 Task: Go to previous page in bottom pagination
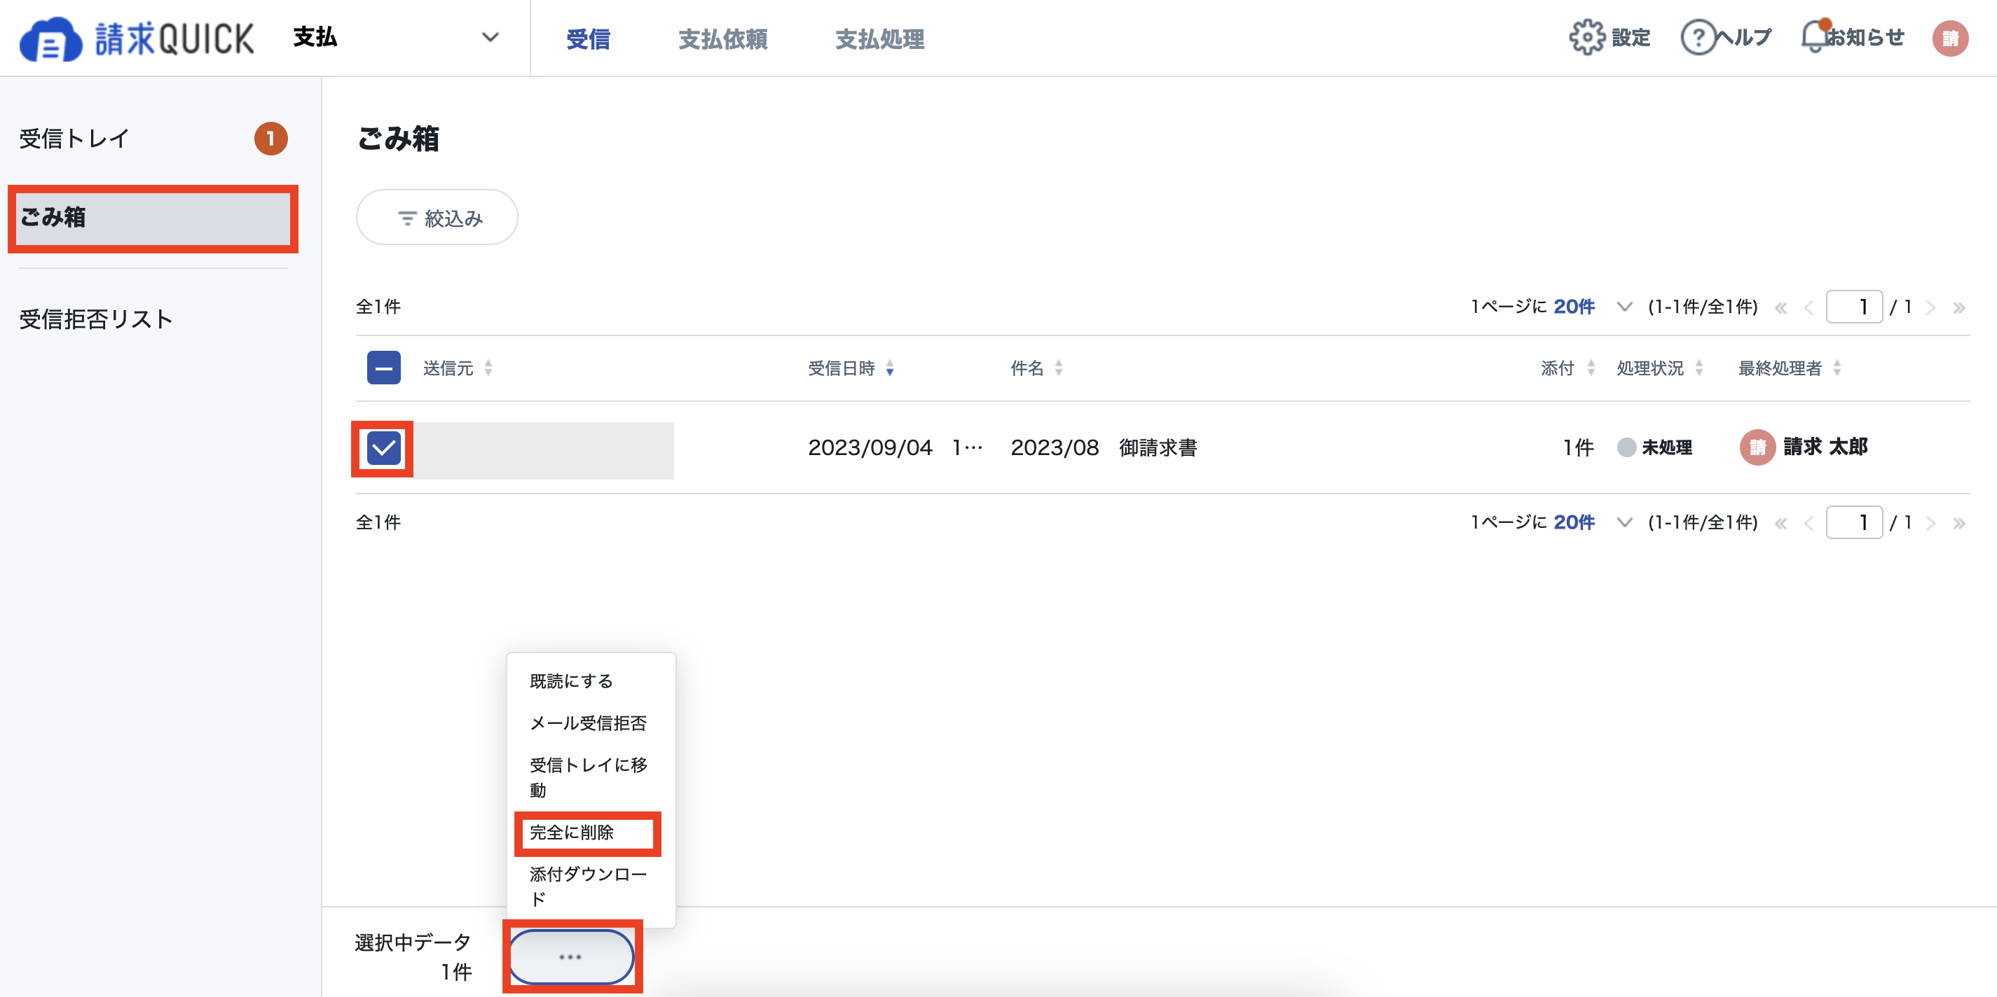tap(1809, 523)
